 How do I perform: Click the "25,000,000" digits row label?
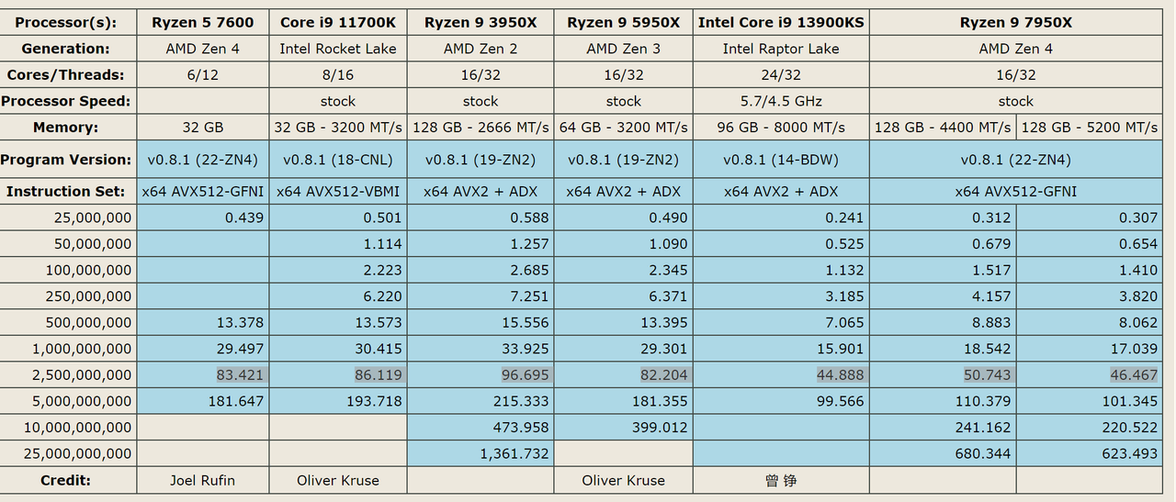[95, 218]
